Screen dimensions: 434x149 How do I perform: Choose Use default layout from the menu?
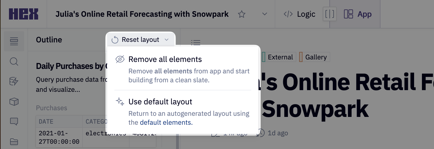pos(160,102)
